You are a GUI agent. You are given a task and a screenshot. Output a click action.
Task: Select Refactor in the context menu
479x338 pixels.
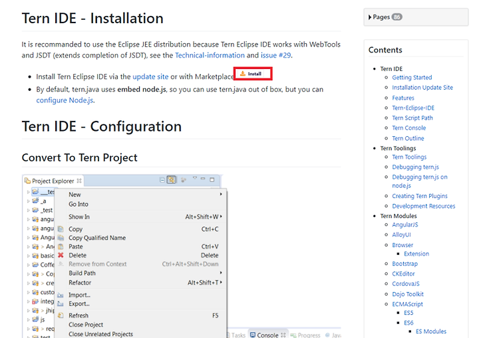pyautogui.click(x=80, y=282)
